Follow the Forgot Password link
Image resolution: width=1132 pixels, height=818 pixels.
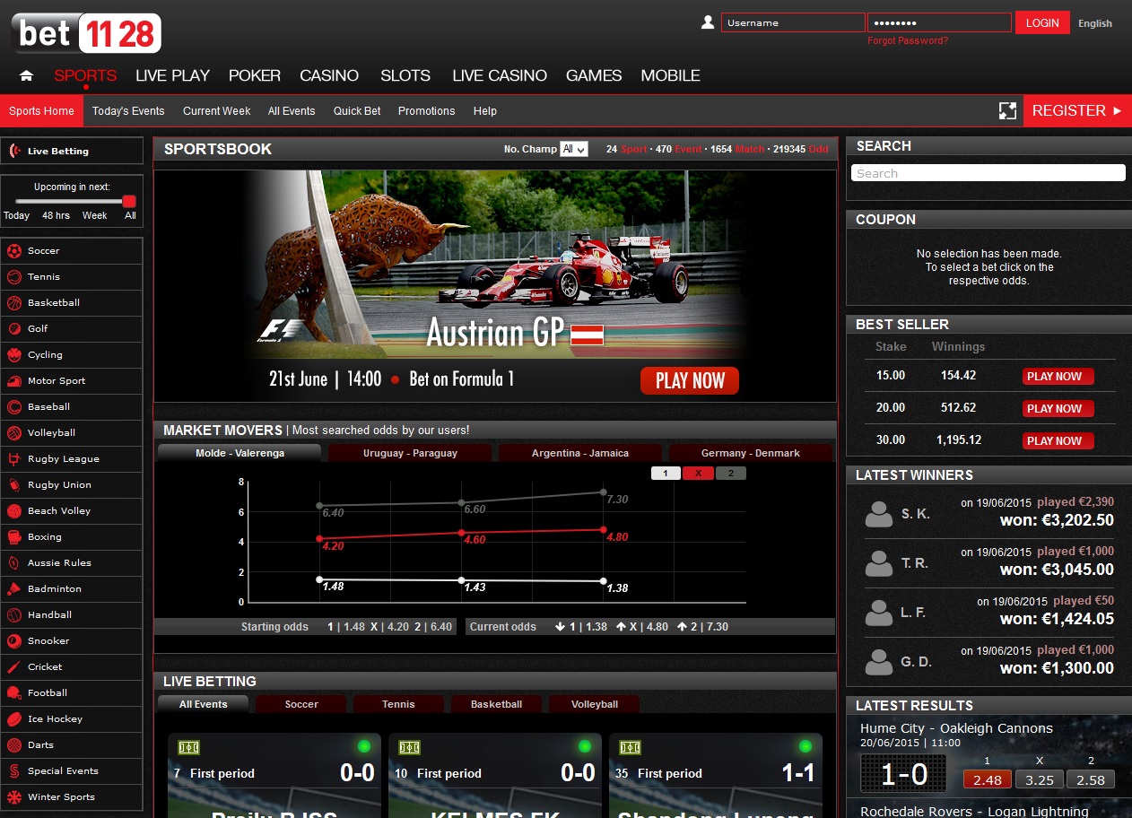908,41
